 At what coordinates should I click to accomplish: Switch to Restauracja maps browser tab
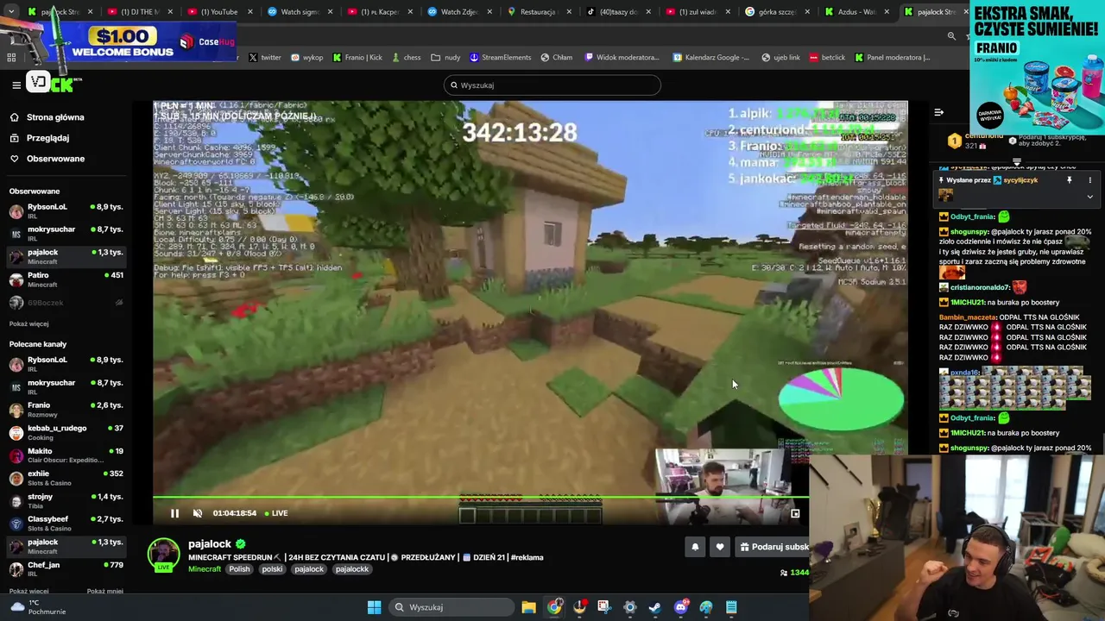pos(538,12)
